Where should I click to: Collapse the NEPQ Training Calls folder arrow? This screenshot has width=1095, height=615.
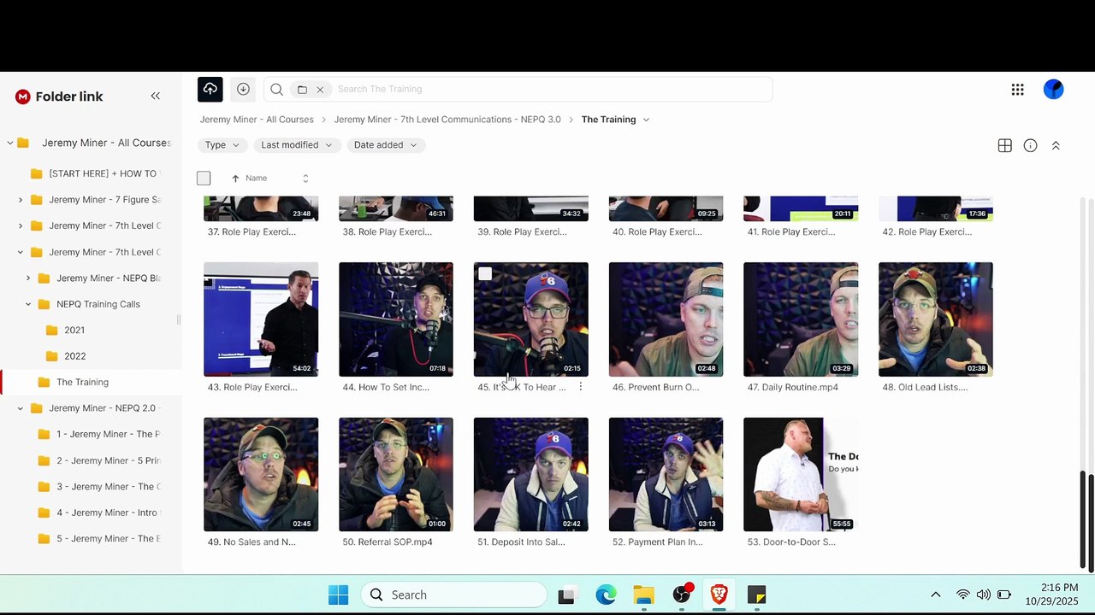click(x=28, y=304)
